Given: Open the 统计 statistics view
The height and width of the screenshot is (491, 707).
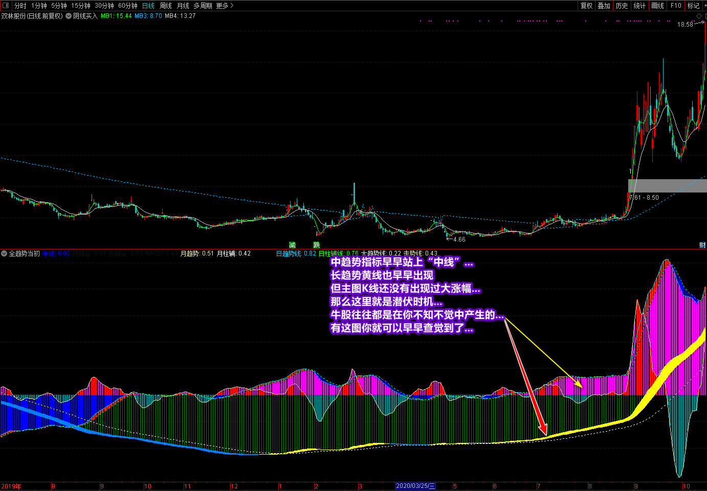Looking at the screenshot, I should [x=639, y=6].
